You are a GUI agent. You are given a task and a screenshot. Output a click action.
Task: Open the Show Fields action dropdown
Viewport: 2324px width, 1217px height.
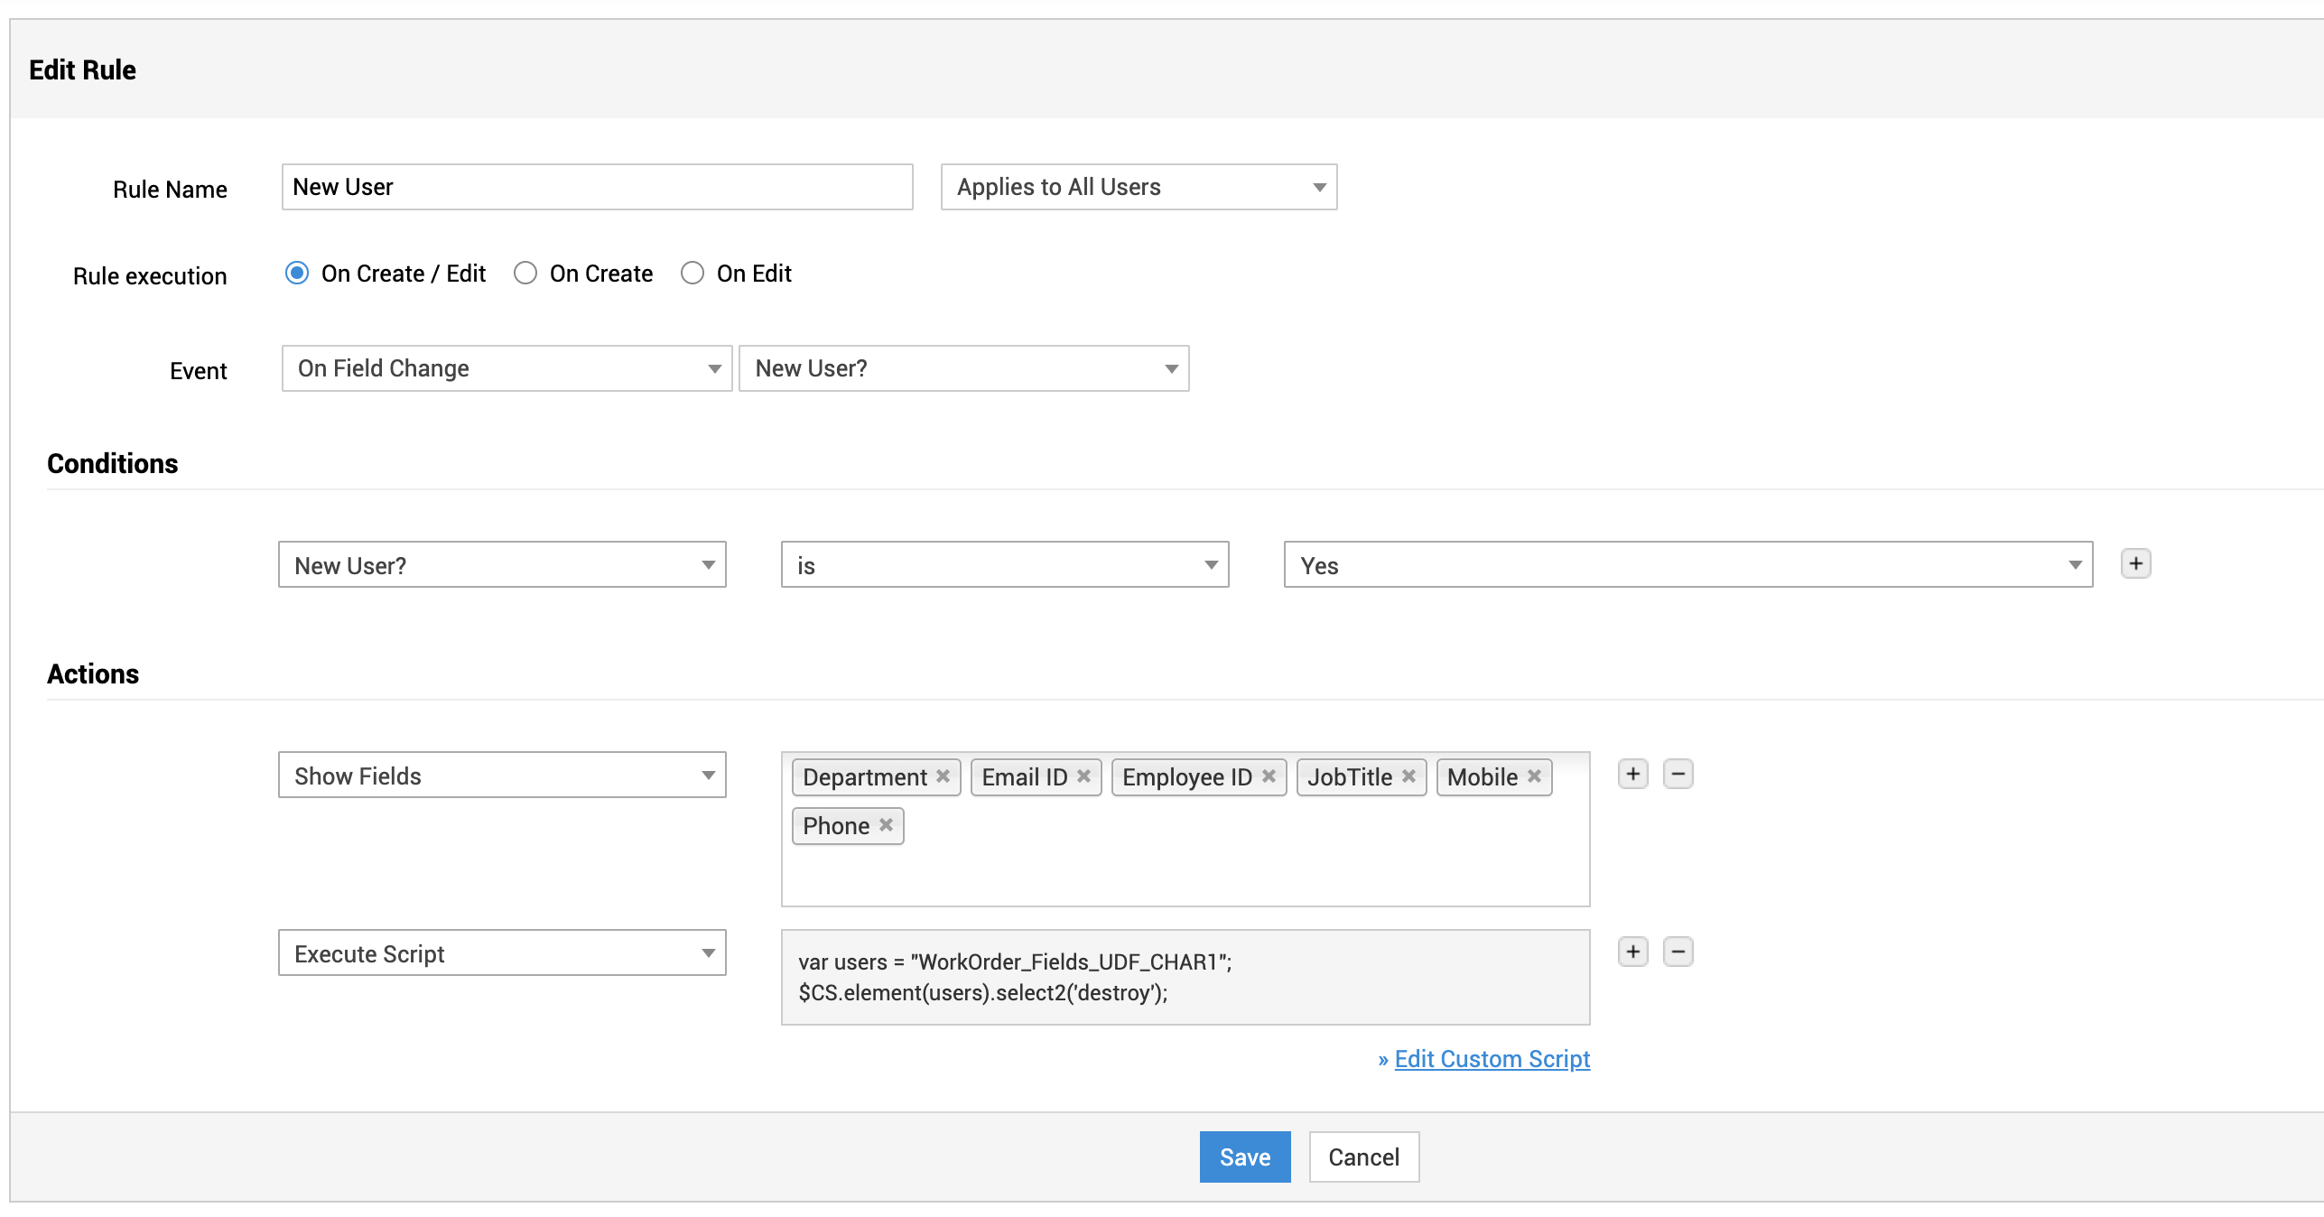tap(501, 776)
